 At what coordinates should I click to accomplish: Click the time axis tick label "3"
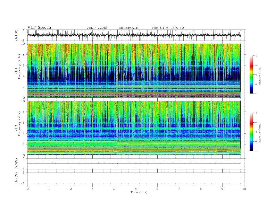coord(93,189)
